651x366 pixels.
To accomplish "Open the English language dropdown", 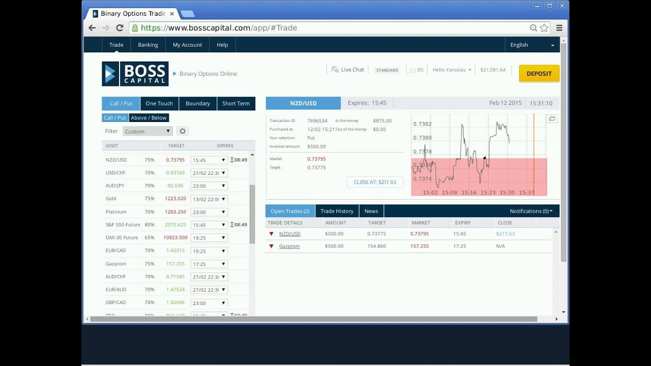I will (x=532, y=45).
